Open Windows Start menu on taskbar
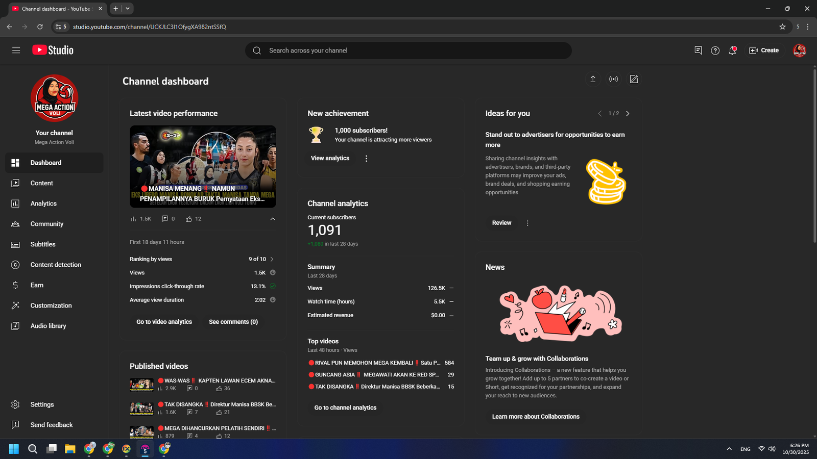Image resolution: width=817 pixels, height=459 pixels. point(14,449)
